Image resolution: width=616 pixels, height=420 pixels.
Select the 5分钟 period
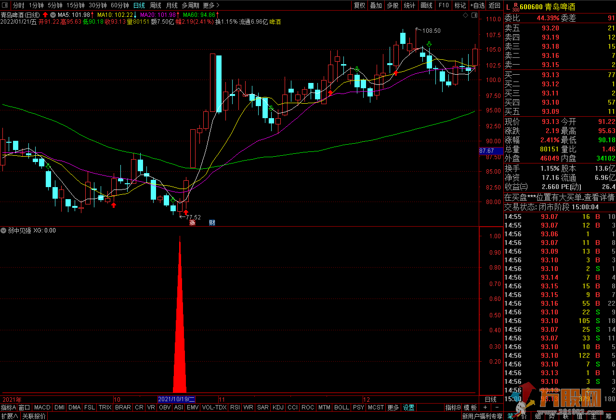(55, 5)
